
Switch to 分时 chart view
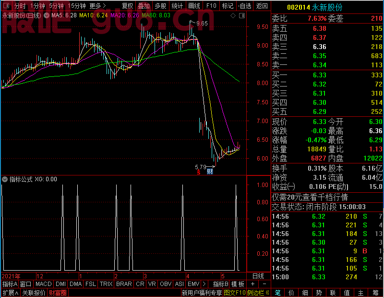pos(20,6)
